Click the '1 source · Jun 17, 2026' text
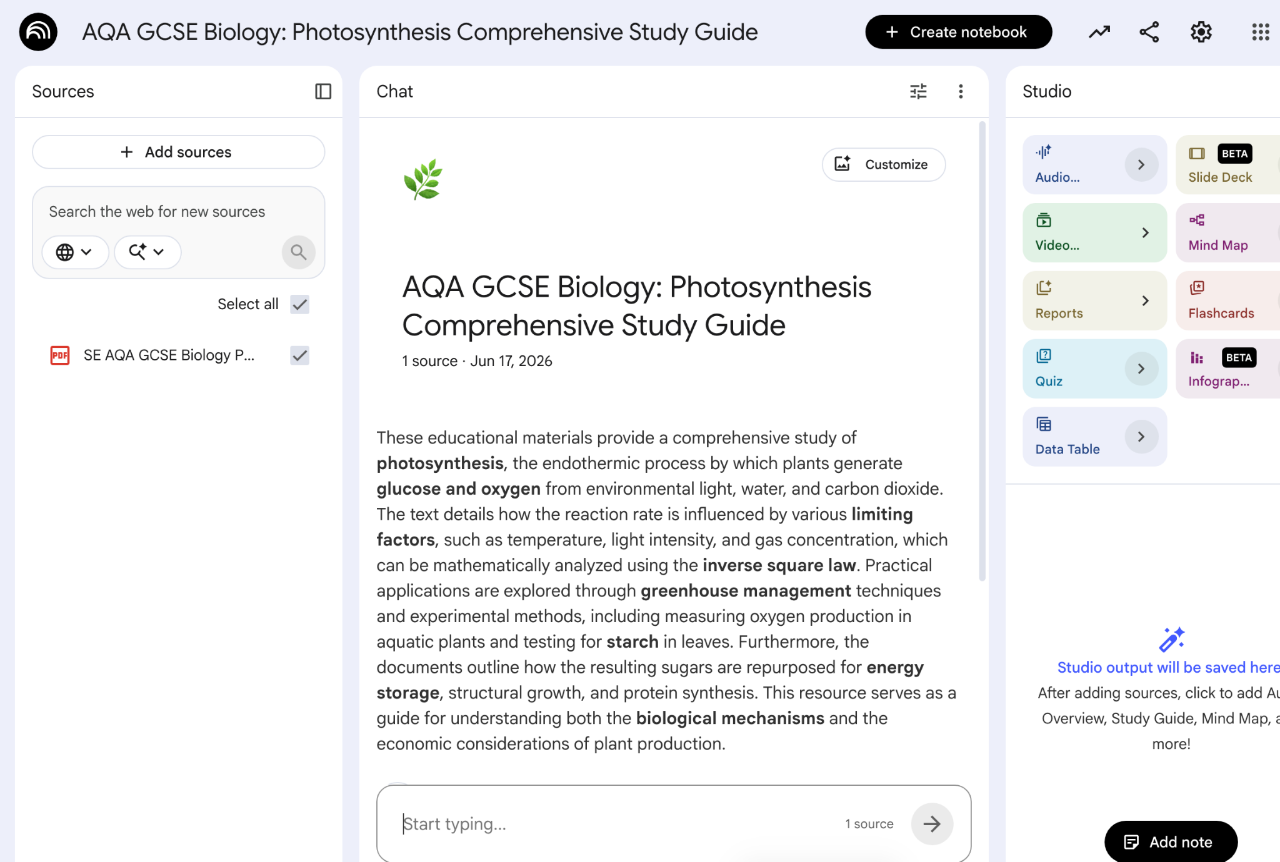 pos(477,361)
